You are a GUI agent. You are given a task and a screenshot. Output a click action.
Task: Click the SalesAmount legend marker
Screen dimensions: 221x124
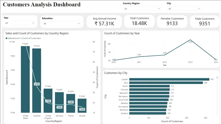pos(6,38)
